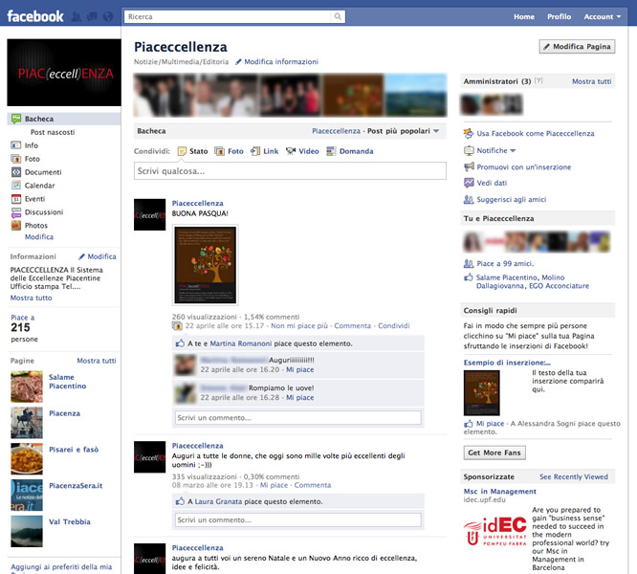Open Pisarei e fasò page thumbnail
This screenshot has height=574, width=637.
27,459
